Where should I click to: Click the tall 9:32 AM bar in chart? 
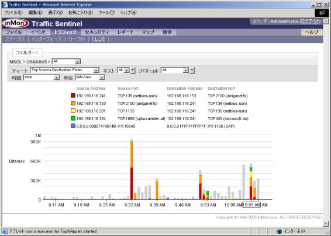tap(132, 170)
